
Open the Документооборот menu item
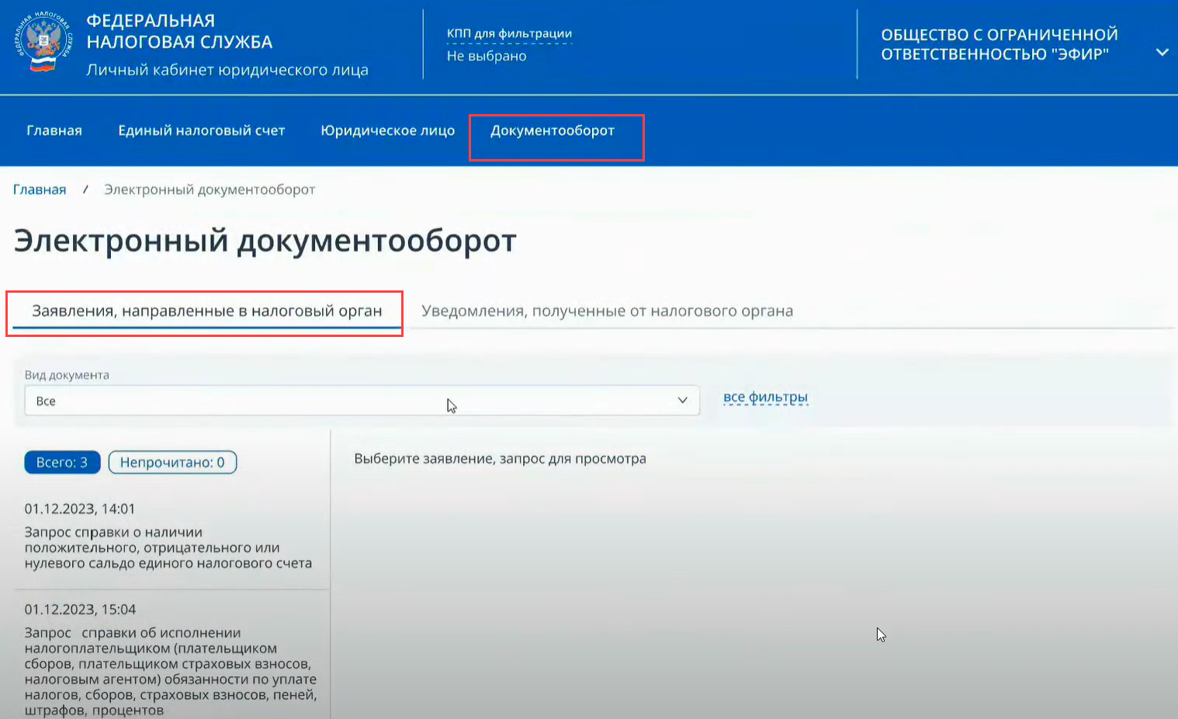(553, 130)
